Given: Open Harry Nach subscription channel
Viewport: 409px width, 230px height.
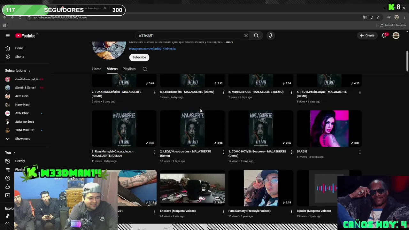Looking at the screenshot, I should pyautogui.click(x=22, y=105).
